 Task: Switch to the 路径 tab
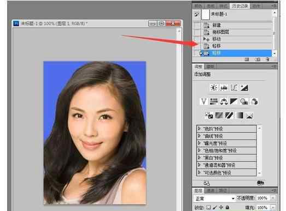[223, 190]
